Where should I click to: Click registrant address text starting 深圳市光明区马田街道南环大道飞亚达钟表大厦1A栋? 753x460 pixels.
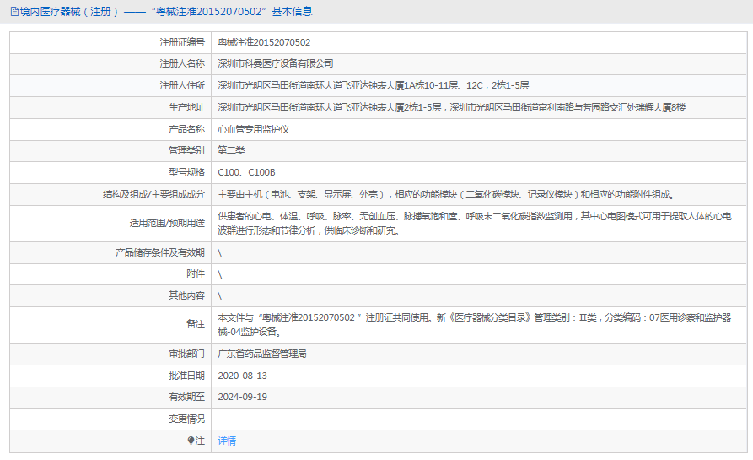[x=374, y=85]
